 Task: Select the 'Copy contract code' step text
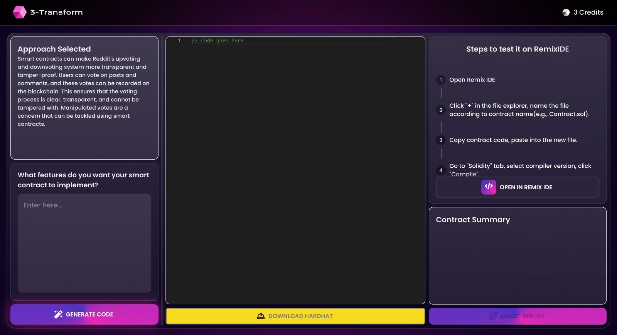(x=513, y=140)
